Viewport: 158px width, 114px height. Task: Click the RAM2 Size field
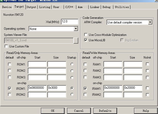[133, 71]
